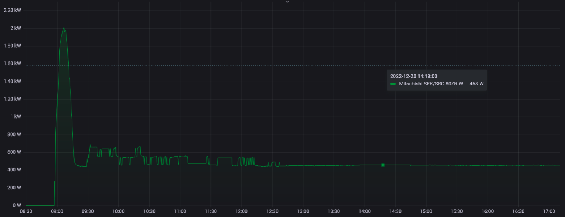Viewport: 565px width, 217px height.
Task: Click the 800 W y-axis label
Action: (14, 135)
